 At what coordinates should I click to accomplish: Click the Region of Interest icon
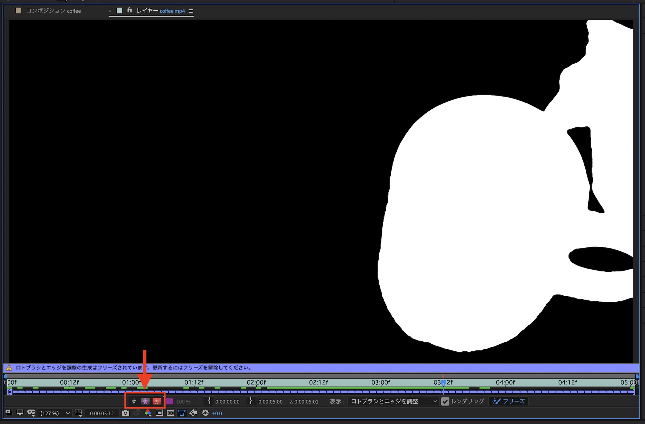coord(159,413)
